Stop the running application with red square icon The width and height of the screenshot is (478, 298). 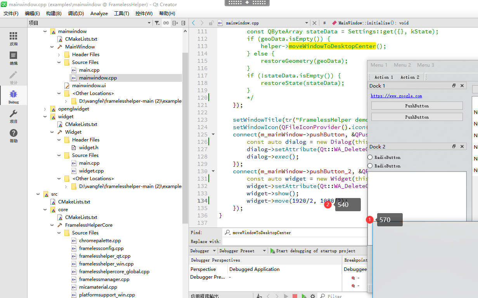pyautogui.click(x=295, y=295)
